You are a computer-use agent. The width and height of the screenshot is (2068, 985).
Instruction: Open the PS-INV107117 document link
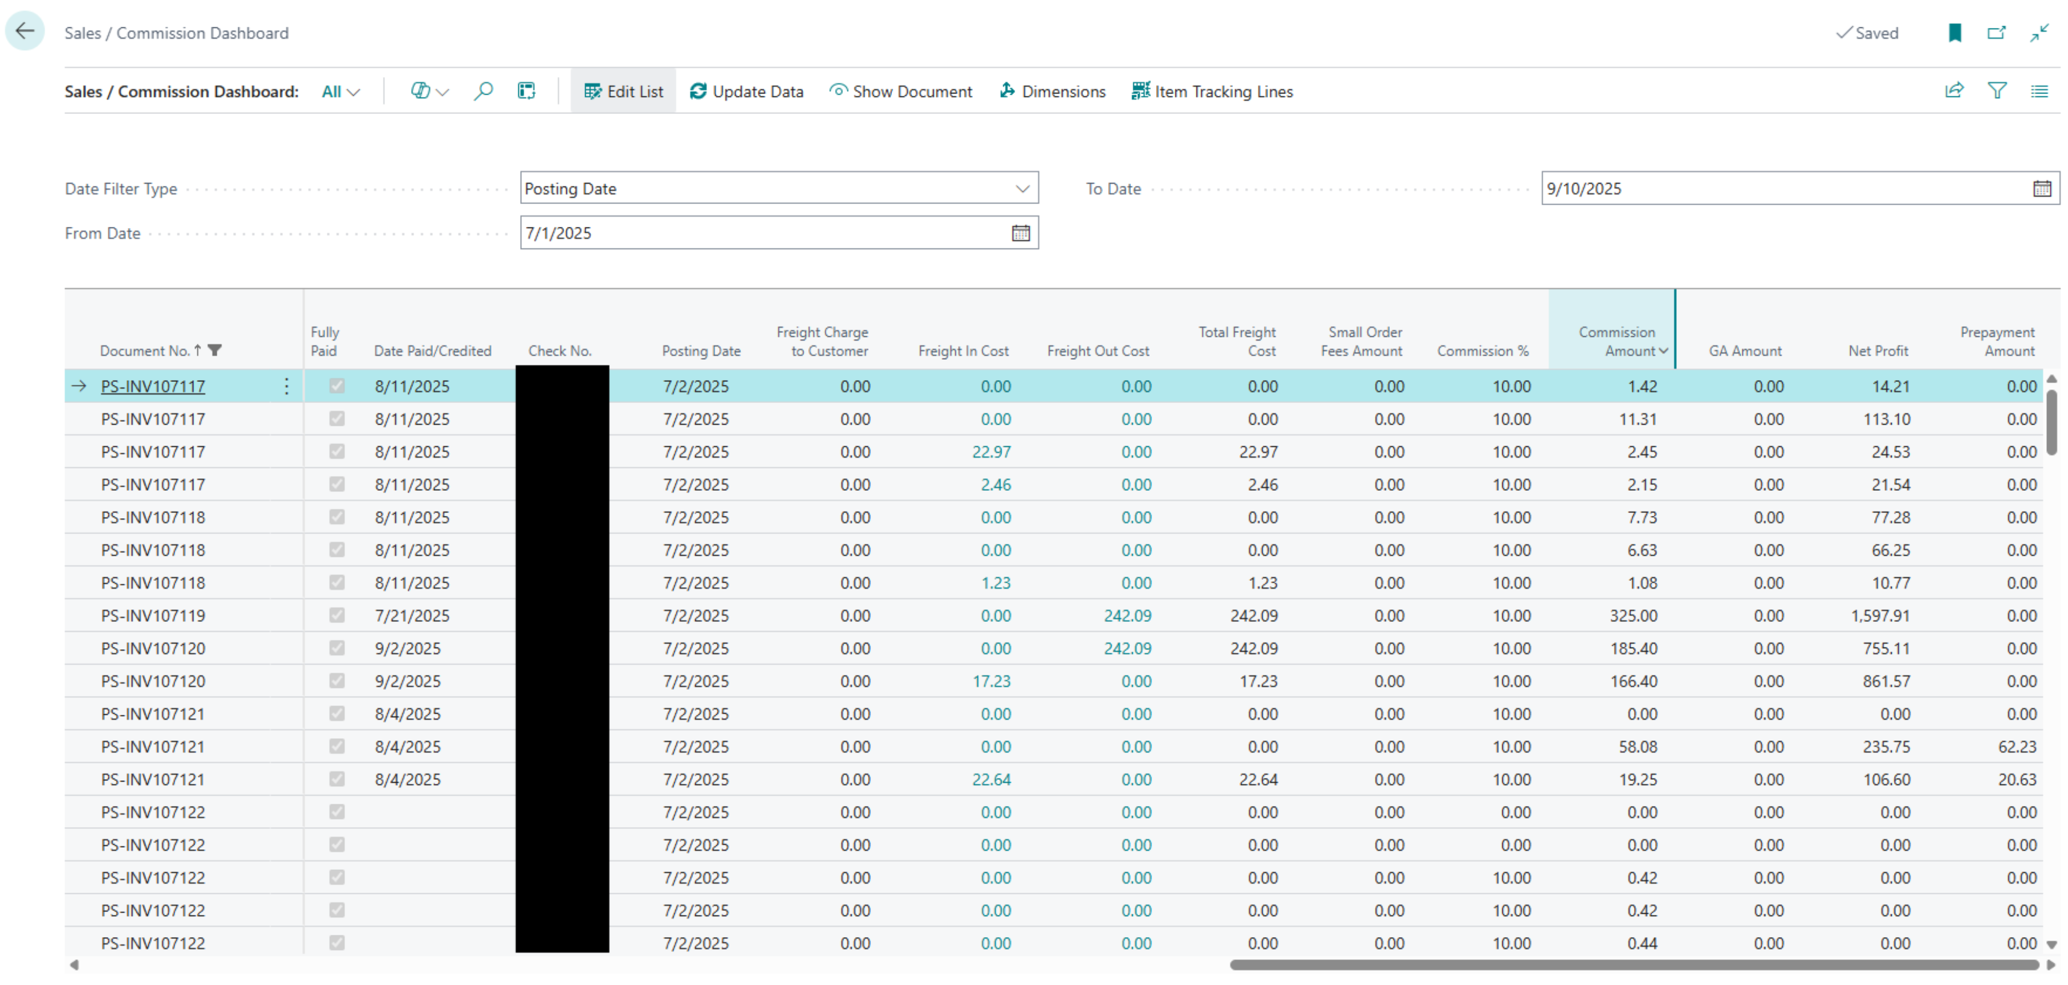click(153, 386)
